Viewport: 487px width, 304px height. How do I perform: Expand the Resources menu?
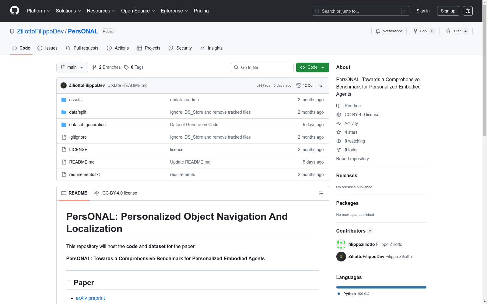[101, 11]
